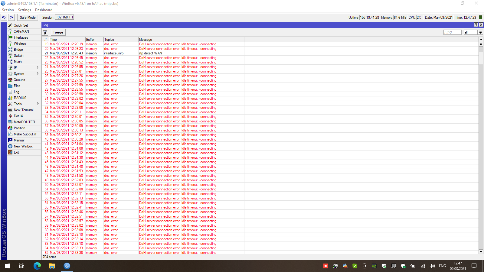The height and width of the screenshot is (272, 484).
Task: Close the Log panel
Action: point(481,25)
